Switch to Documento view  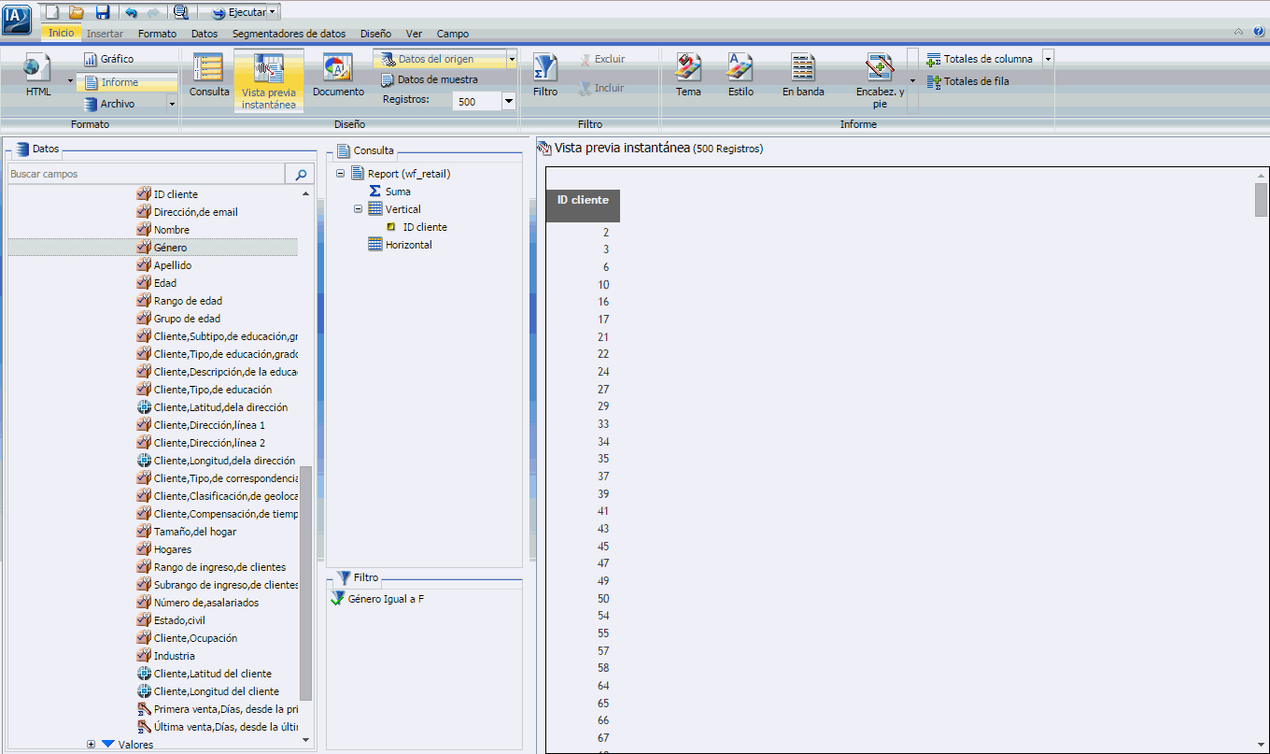[x=338, y=77]
